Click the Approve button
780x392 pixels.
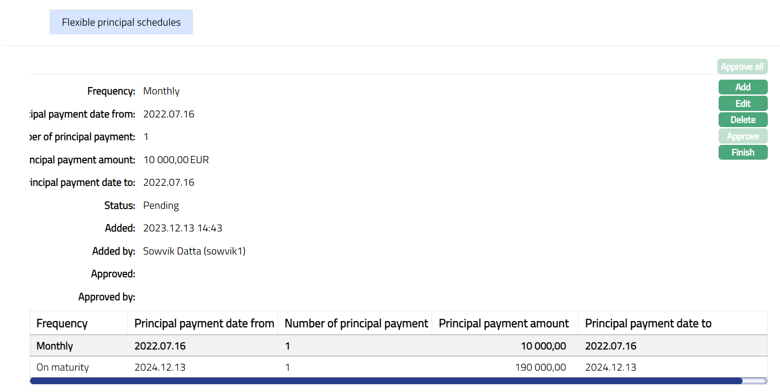(x=743, y=136)
